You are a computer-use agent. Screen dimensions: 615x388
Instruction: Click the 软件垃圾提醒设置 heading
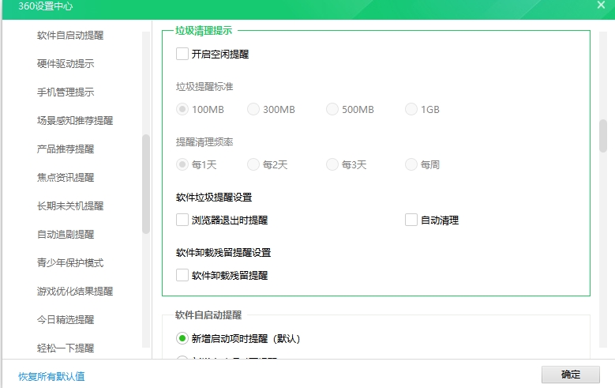tap(214, 197)
